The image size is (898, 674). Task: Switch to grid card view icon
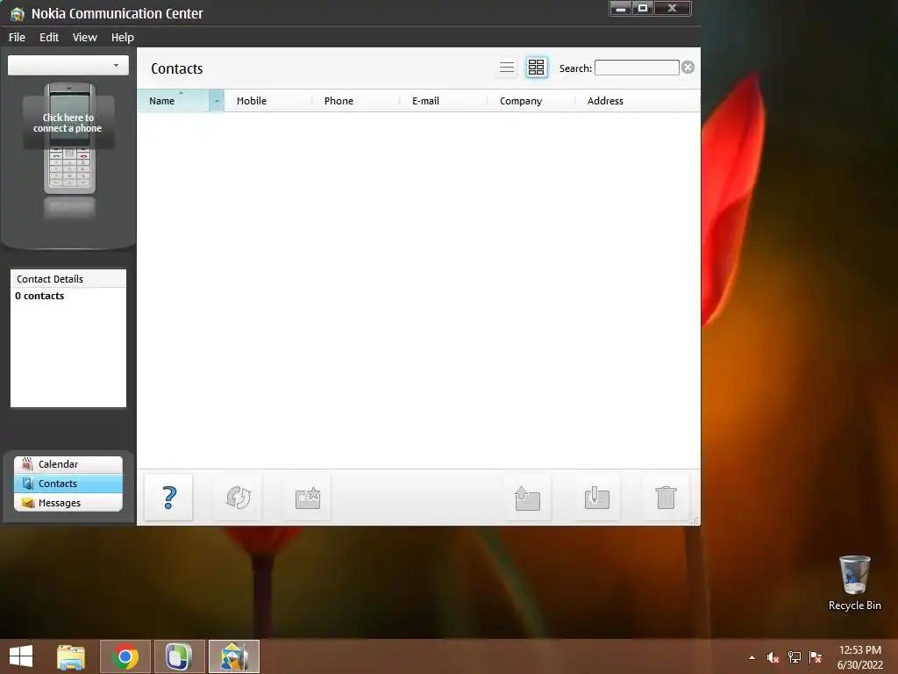(x=537, y=68)
